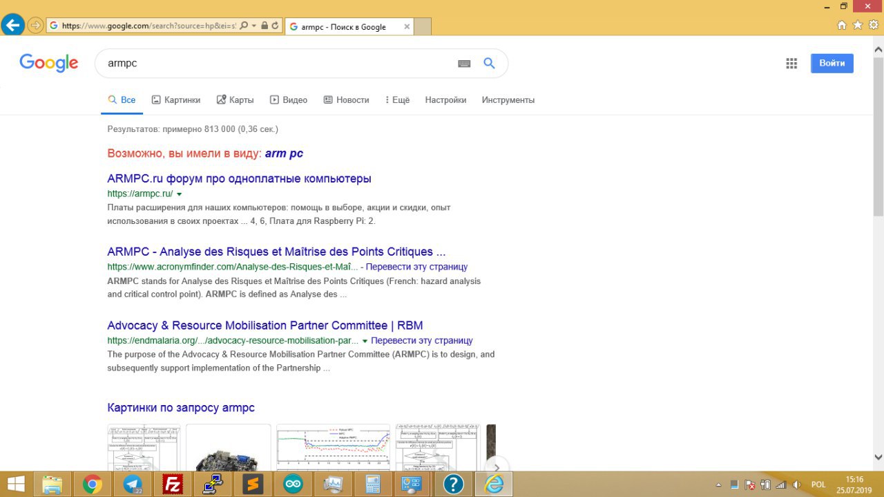This screenshot has width=884, height=497.
Task: Expand the address bar autocomplete dropdown arrow
Action: pos(254,26)
